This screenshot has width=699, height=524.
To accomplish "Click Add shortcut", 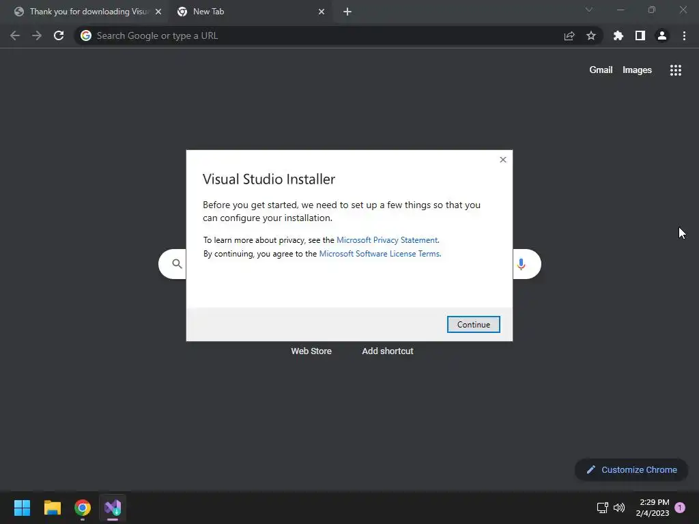I will (x=388, y=351).
